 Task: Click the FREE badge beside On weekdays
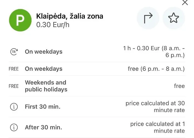click(x=14, y=69)
